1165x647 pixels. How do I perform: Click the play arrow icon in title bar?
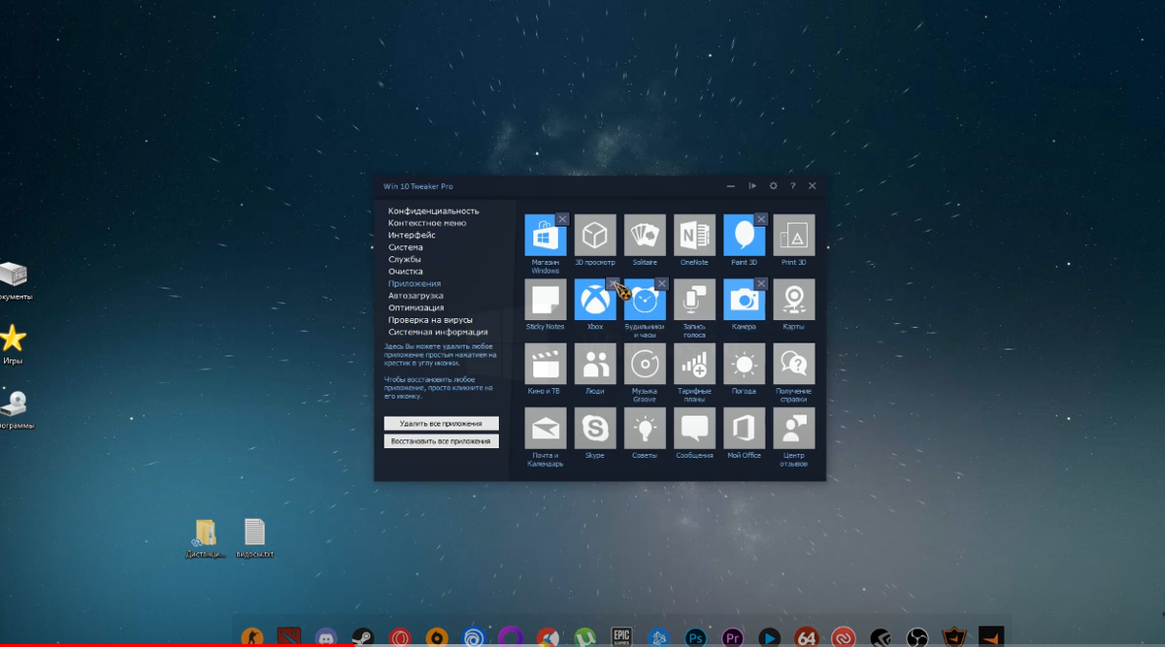752,186
